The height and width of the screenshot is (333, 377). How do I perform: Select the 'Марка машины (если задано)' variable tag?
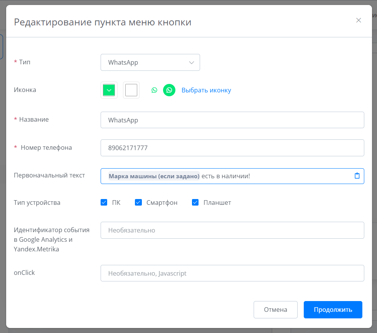(x=154, y=176)
